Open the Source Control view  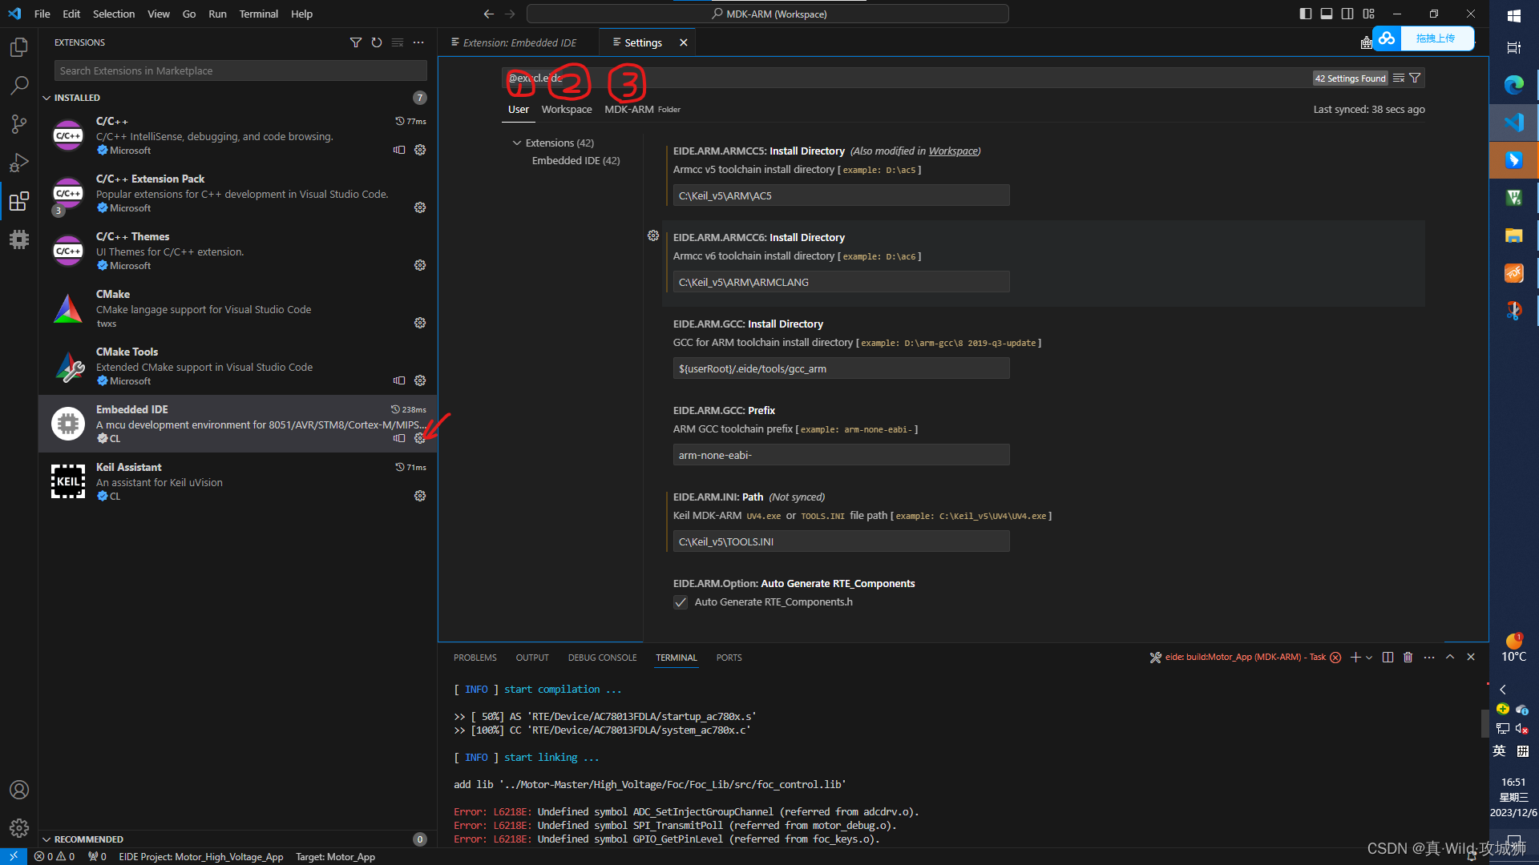pos(19,123)
